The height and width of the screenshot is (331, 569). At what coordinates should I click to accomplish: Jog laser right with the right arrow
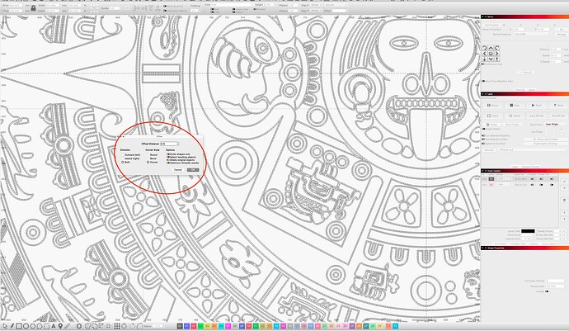pyautogui.click(x=496, y=54)
